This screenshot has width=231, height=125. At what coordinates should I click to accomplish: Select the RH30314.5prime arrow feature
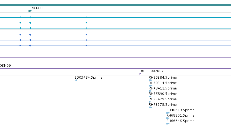pos(150,86)
